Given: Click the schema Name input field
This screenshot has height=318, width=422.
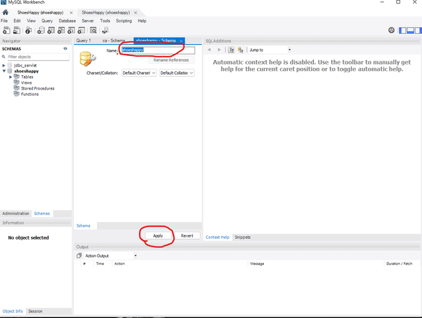Looking at the screenshot, I should [x=158, y=50].
